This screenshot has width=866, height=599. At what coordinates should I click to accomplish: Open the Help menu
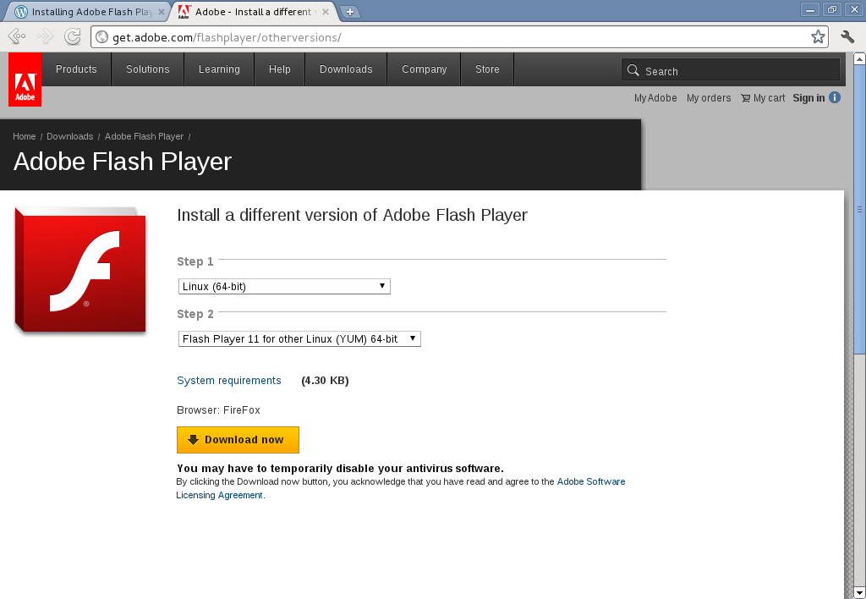279,69
